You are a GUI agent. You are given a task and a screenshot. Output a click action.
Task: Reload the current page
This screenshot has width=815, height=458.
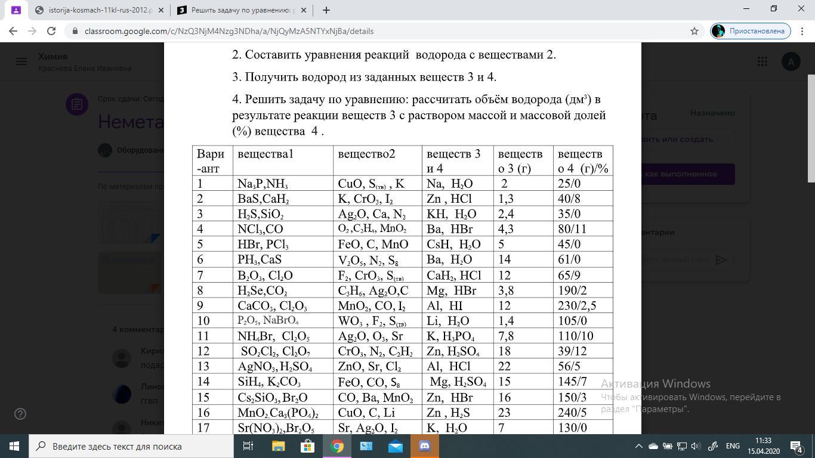[x=51, y=31]
